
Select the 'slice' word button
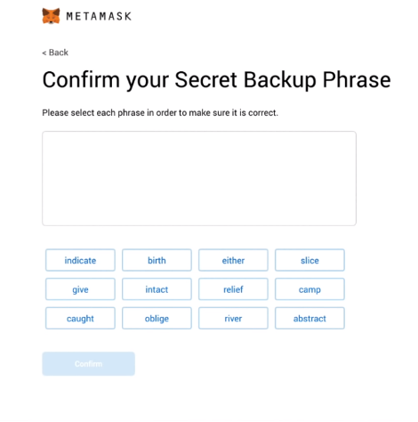click(x=309, y=260)
